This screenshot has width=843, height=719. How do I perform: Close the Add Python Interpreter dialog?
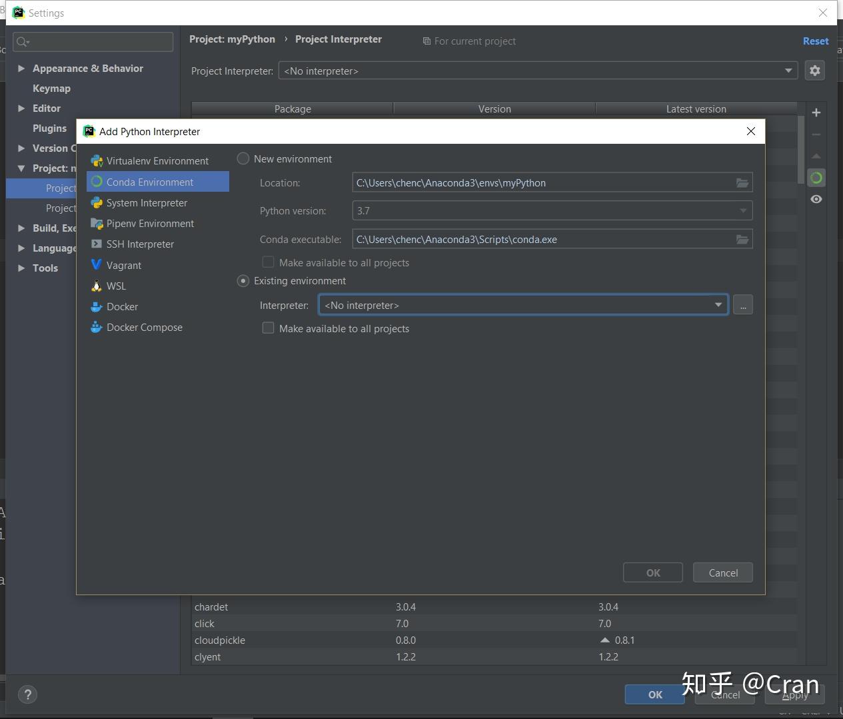click(751, 131)
